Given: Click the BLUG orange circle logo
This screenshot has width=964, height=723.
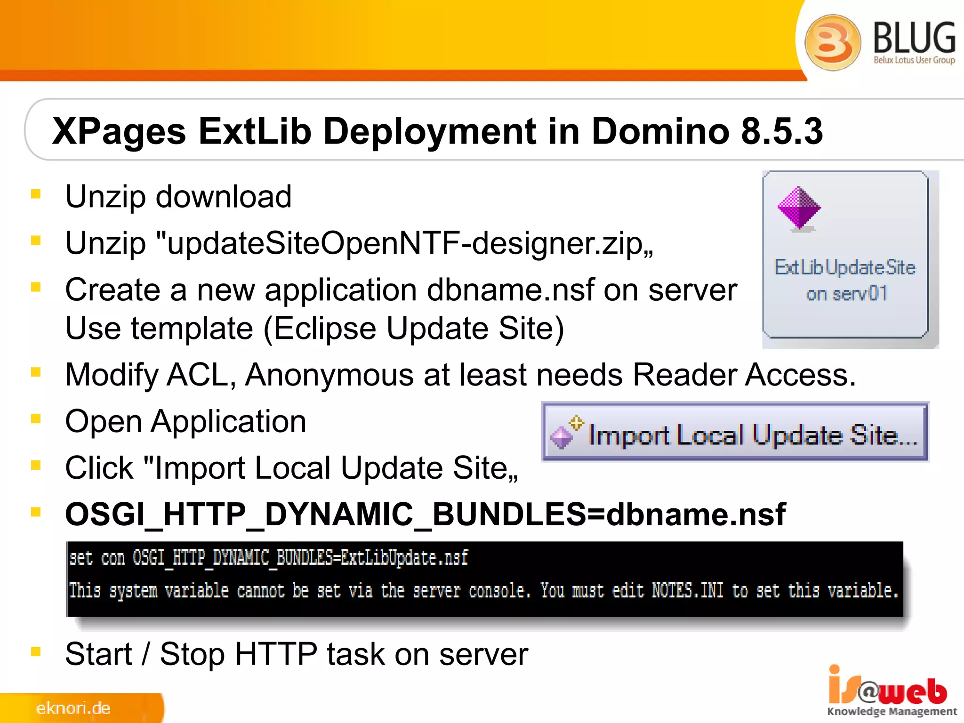Looking at the screenshot, I should click(832, 42).
